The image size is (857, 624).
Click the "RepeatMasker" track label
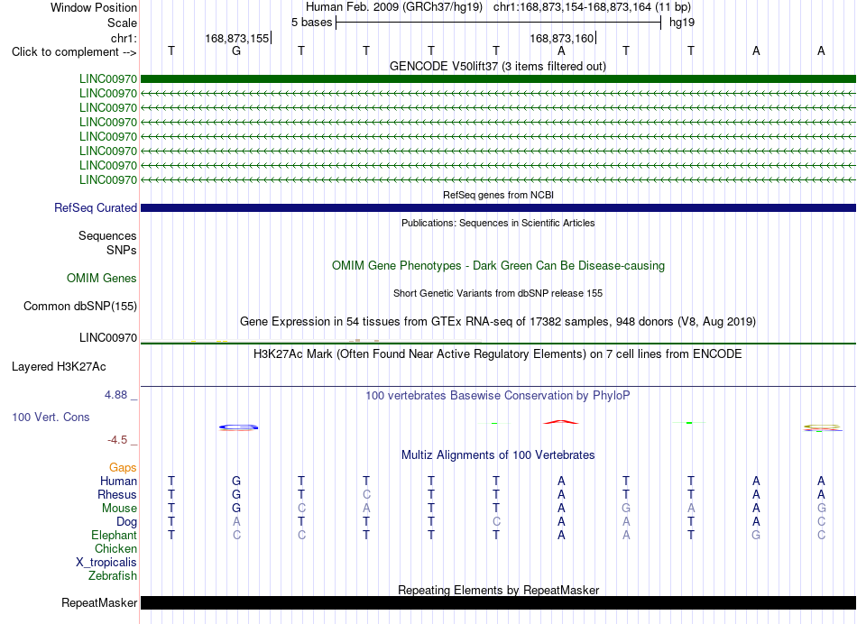tap(99, 602)
